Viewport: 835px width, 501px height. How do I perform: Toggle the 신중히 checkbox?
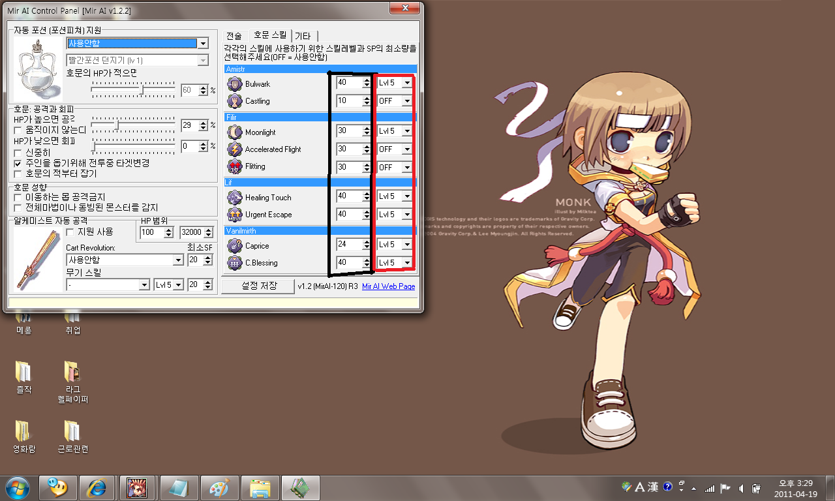coord(19,153)
